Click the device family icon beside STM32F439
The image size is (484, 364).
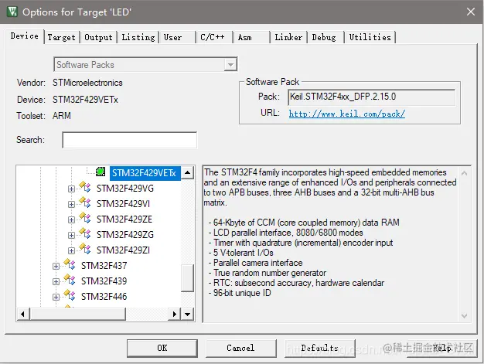70,280
